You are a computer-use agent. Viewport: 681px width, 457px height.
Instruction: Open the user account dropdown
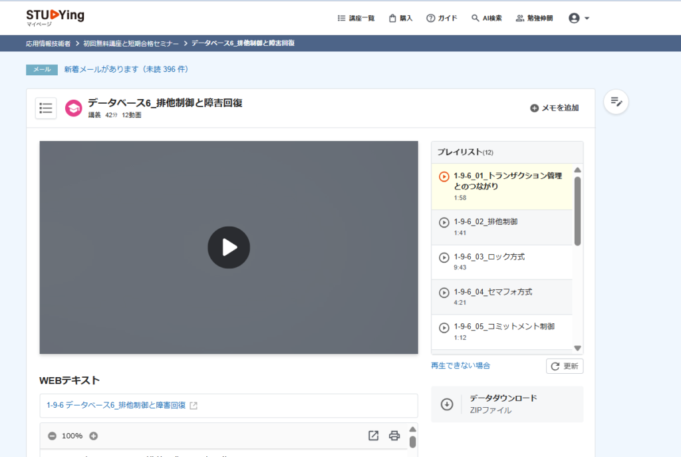(579, 19)
